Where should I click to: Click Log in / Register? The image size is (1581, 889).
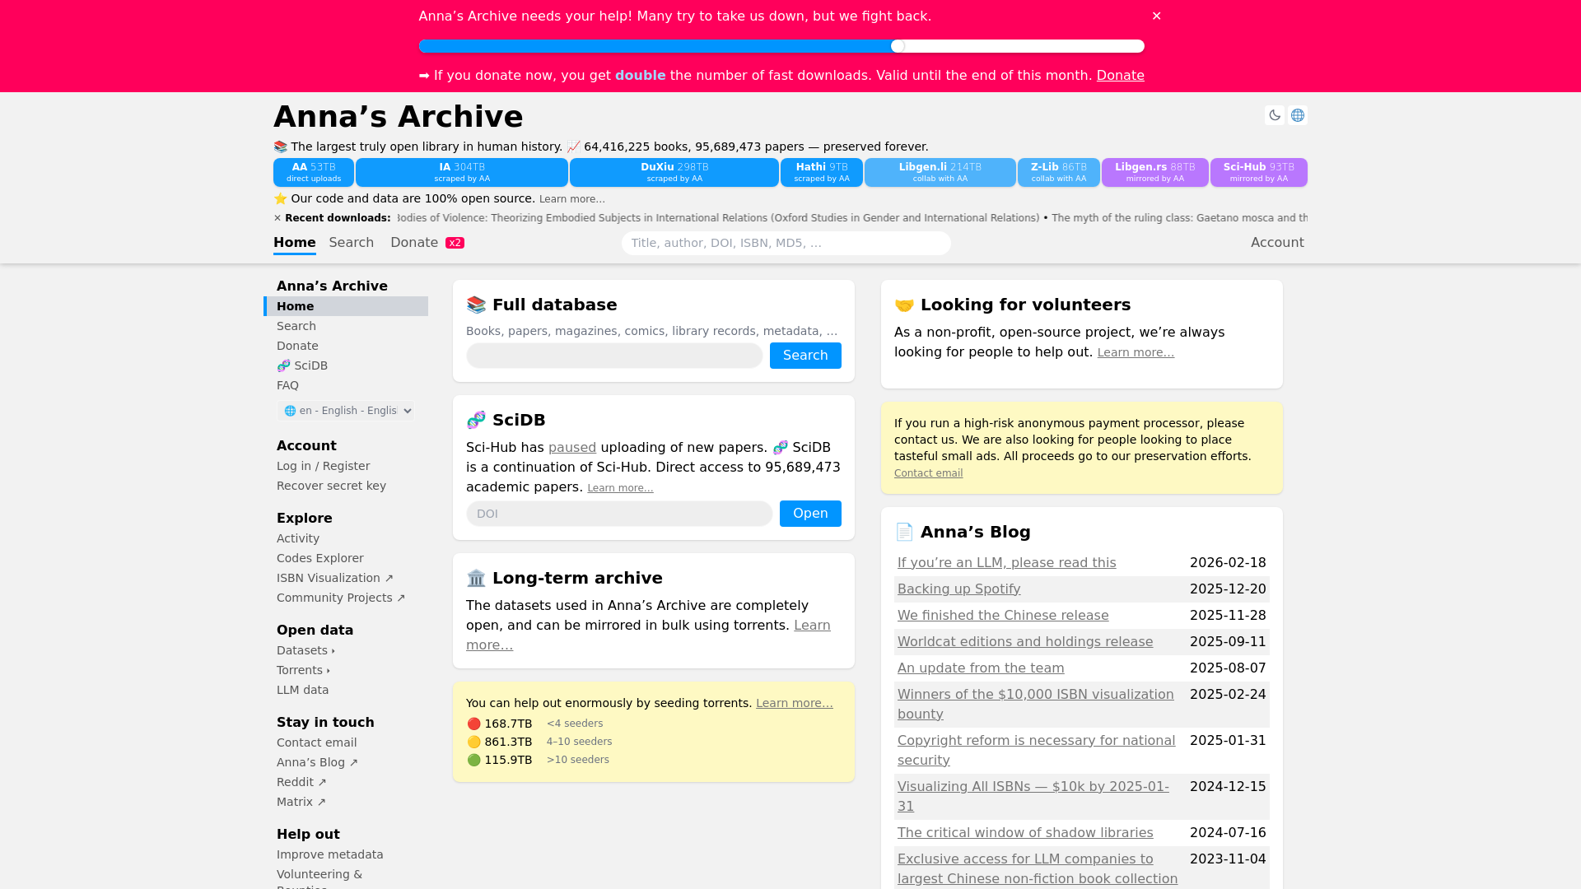click(323, 466)
